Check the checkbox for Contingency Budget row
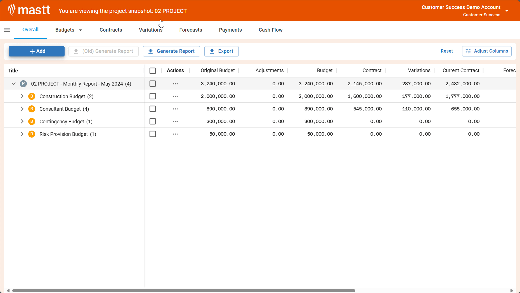 pos(153,121)
